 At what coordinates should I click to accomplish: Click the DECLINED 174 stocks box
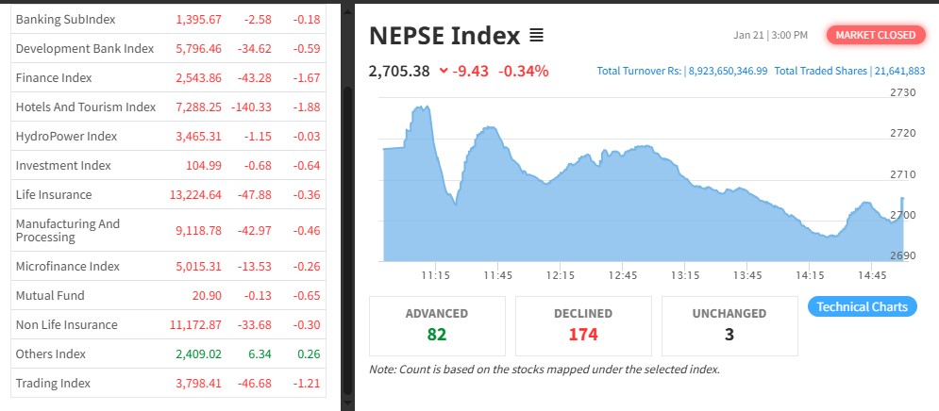click(x=583, y=325)
